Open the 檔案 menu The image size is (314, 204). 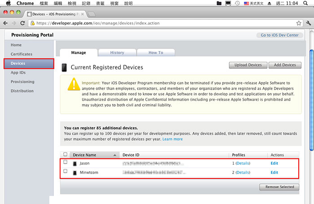[44, 4]
